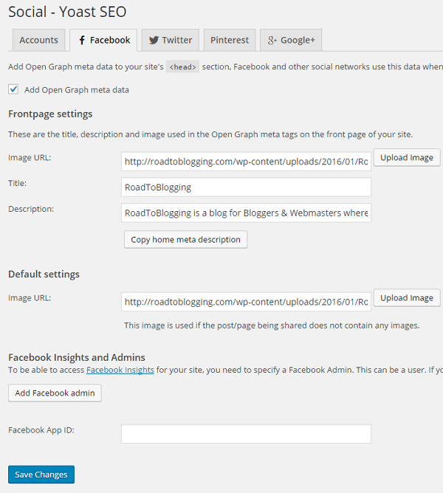Open the Accounts tab

[x=38, y=40]
